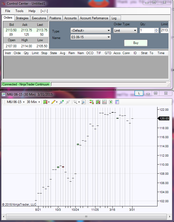Switch to the Executions tab

pyautogui.click(x=39, y=18)
